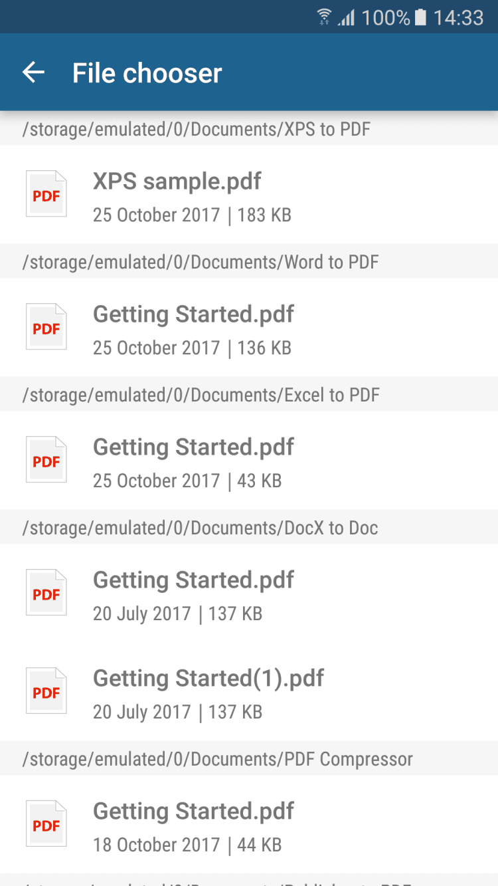Tap PDF icon of Getting Started(1).pdf
The height and width of the screenshot is (886, 498).
(x=46, y=691)
